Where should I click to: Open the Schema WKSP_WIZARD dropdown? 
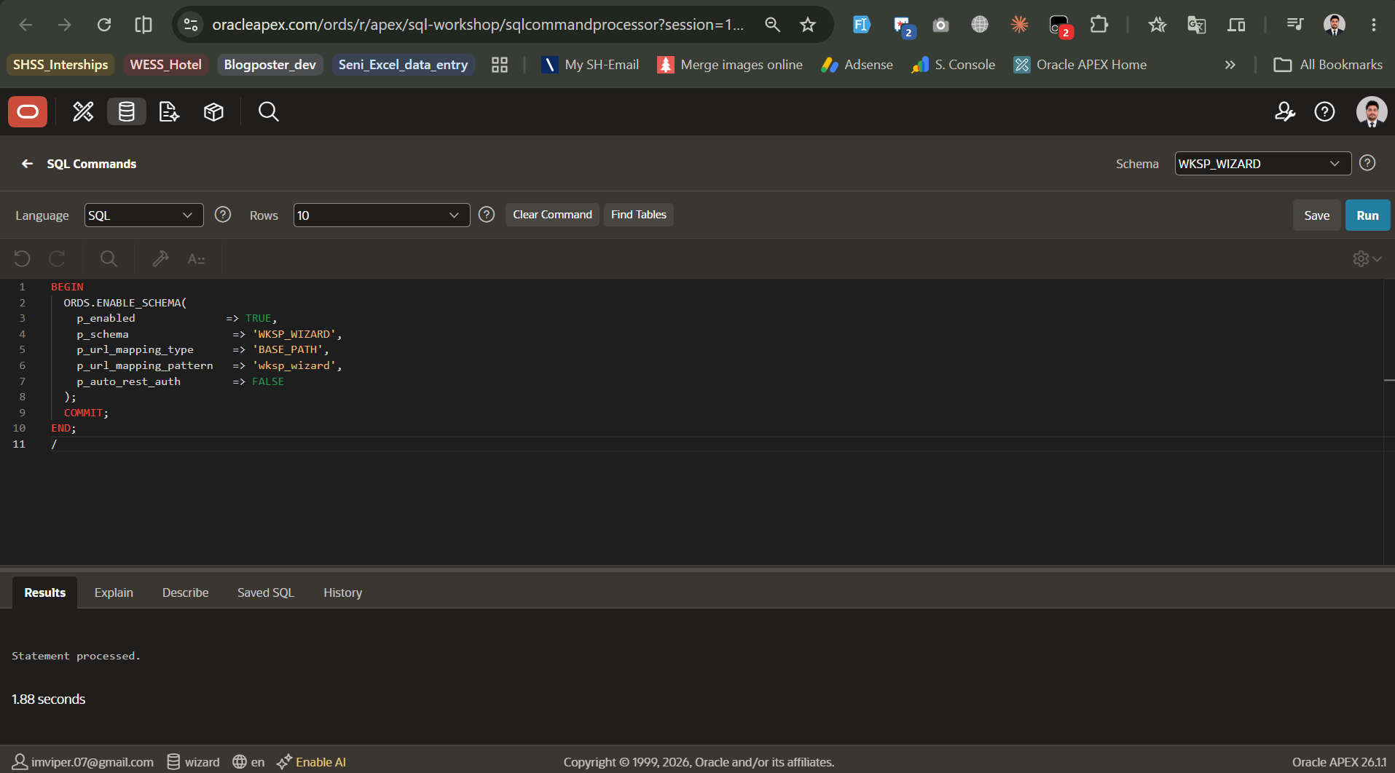[x=1262, y=164]
